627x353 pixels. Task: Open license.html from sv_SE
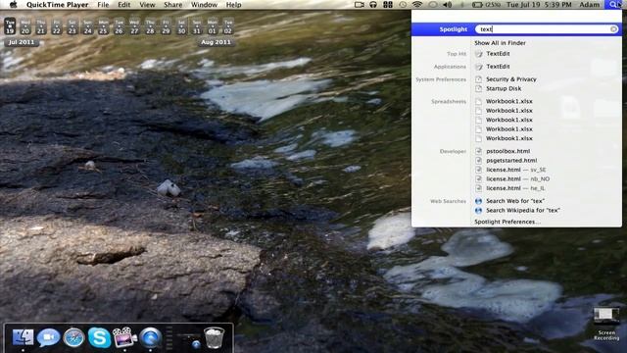(x=516, y=170)
